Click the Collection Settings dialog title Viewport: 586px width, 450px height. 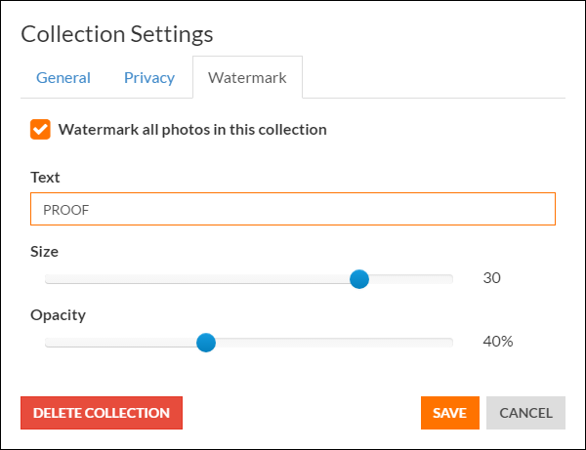coord(117,34)
